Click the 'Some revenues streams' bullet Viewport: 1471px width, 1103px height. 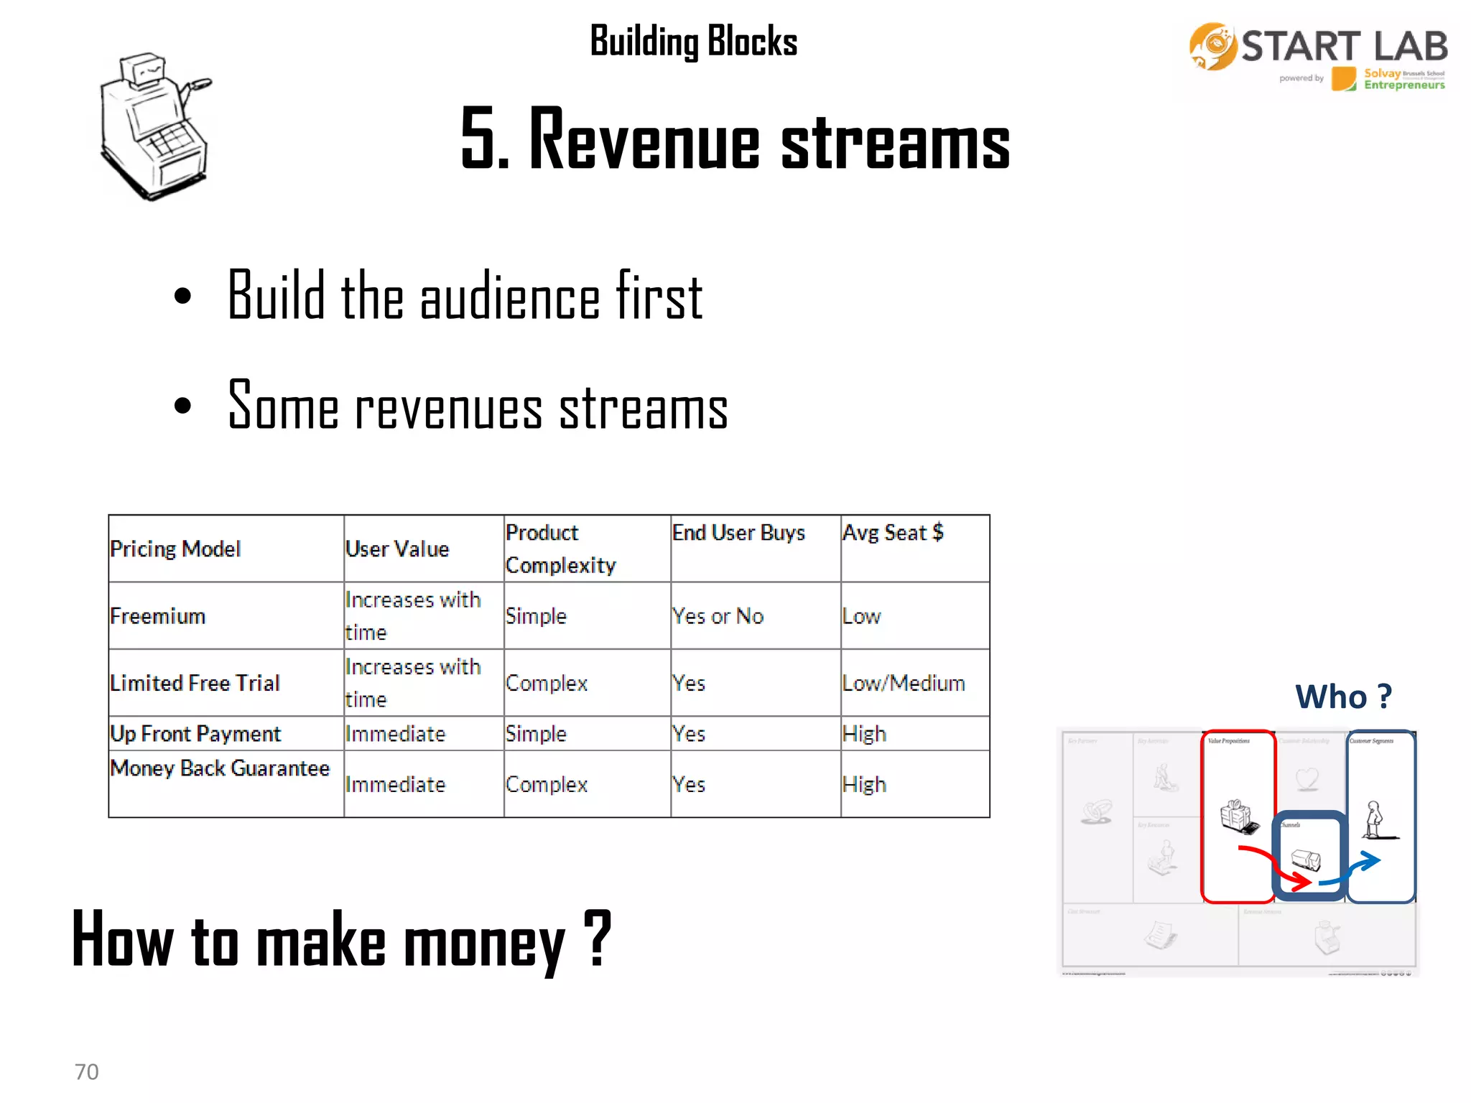coord(478,405)
